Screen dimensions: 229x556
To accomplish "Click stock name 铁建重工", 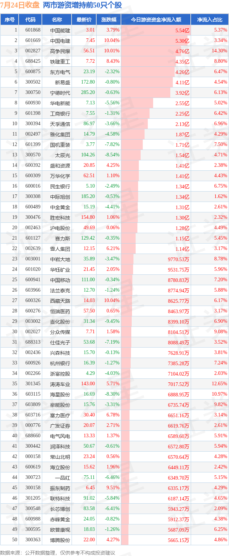I will tap(60, 61).
